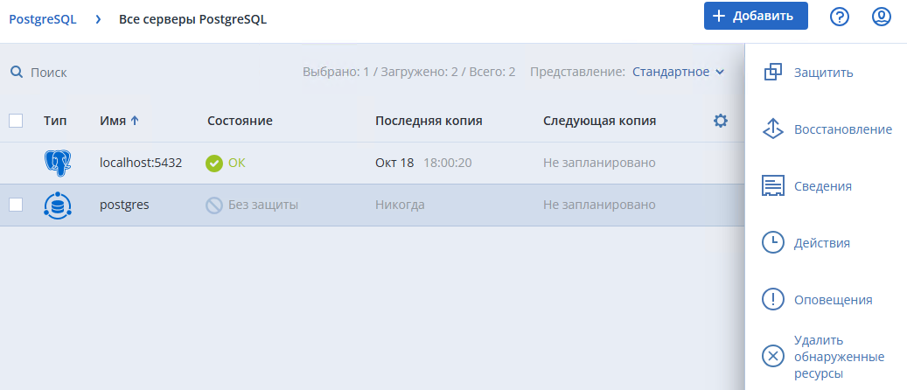This screenshot has height=390, width=907.
Task: Open the user account icon
Action: click(x=882, y=17)
